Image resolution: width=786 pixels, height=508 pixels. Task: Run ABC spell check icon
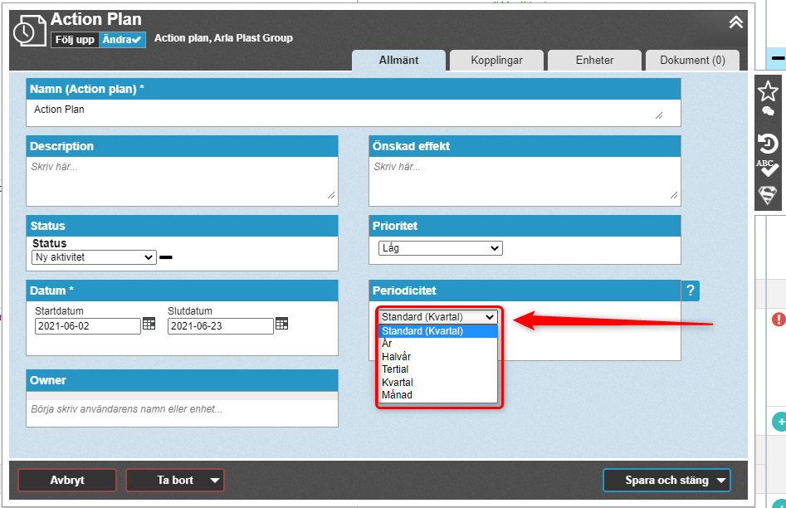pyautogui.click(x=769, y=168)
